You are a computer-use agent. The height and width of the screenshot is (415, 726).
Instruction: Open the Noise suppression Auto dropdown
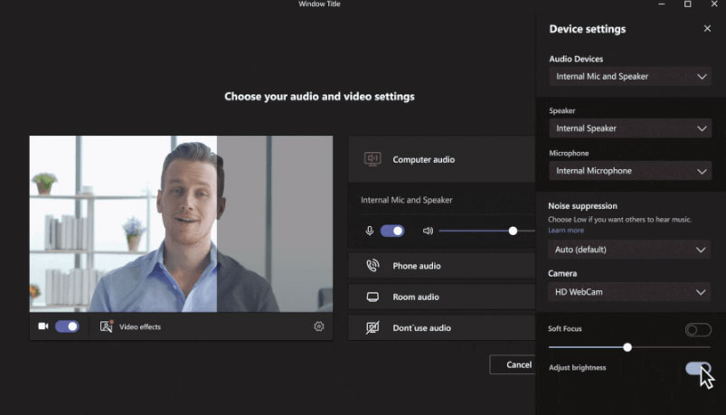[x=629, y=250]
